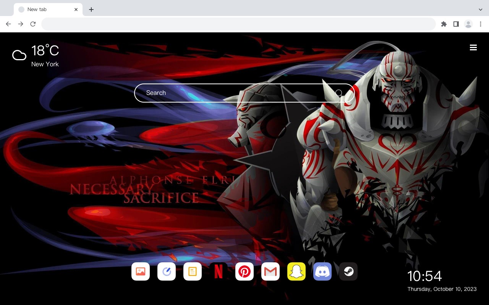Reload the page

pyautogui.click(x=33, y=24)
